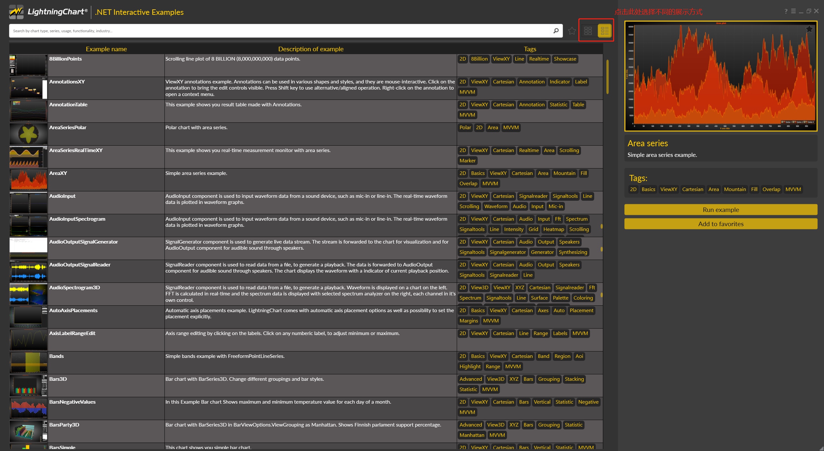Click Description of example header
Viewport: 824px width, 451px height.
[x=311, y=49]
